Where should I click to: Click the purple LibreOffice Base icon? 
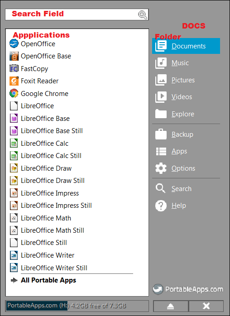(x=14, y=119)
